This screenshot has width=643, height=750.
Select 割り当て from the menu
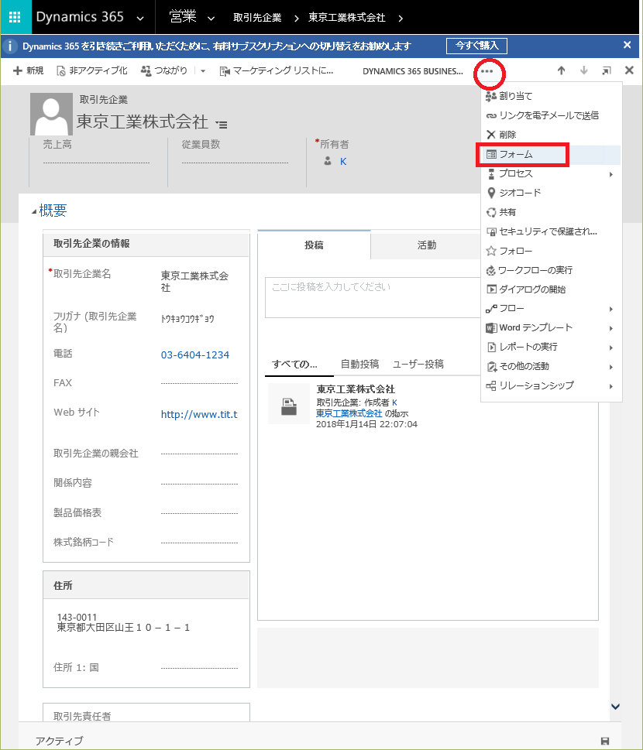pyautogui.click(x=551, y=96)
